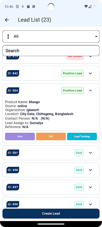Click the Create Lead button

51,214
